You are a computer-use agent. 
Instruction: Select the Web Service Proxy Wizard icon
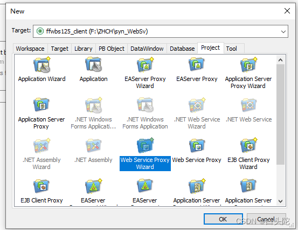tap(145, 145)
